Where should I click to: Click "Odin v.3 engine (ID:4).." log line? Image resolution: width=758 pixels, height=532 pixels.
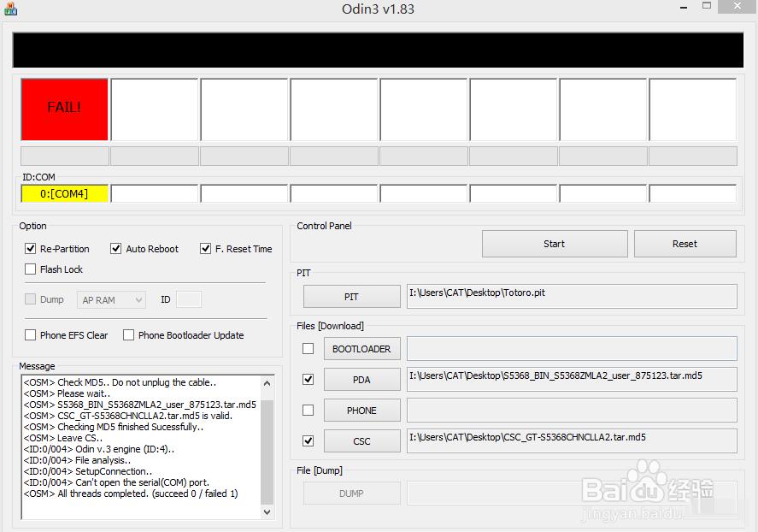pos(99,449)
